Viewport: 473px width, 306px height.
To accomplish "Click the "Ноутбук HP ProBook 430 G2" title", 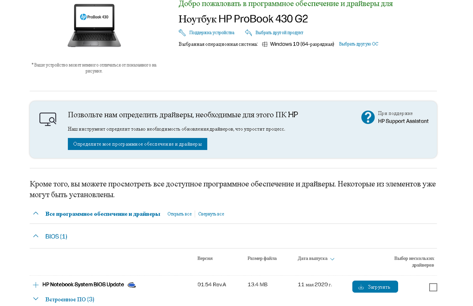I will [243, 19].
